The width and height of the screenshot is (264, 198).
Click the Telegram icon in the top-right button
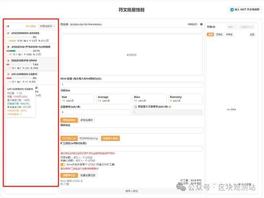click(231, 10)
